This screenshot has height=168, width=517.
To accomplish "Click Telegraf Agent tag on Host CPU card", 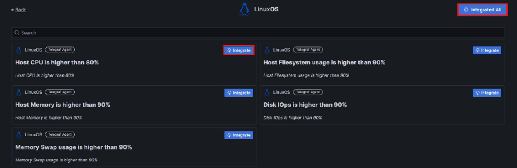I will point(60,50).
